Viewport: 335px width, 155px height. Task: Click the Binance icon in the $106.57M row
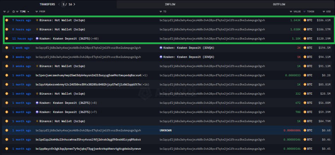37,29
